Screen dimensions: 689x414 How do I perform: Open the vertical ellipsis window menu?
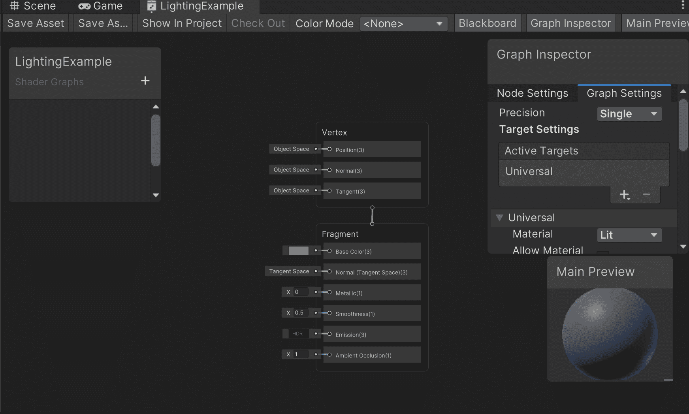coord(683,5)
